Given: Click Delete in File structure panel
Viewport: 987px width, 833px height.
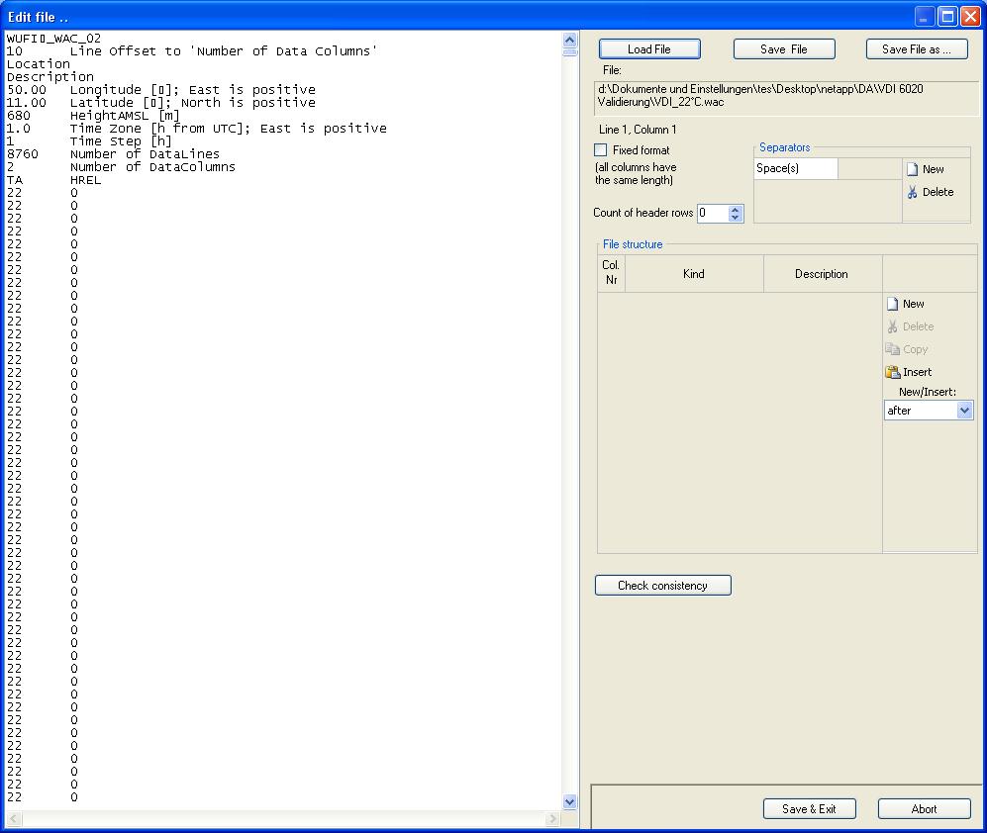Looking at the screenshot, I should coord(910,326).
